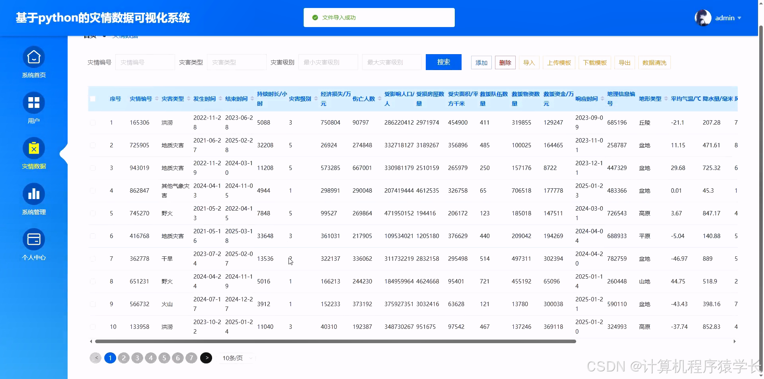Go to page 5
Viewport: 764px width, 379px height.
coord(164,358)
